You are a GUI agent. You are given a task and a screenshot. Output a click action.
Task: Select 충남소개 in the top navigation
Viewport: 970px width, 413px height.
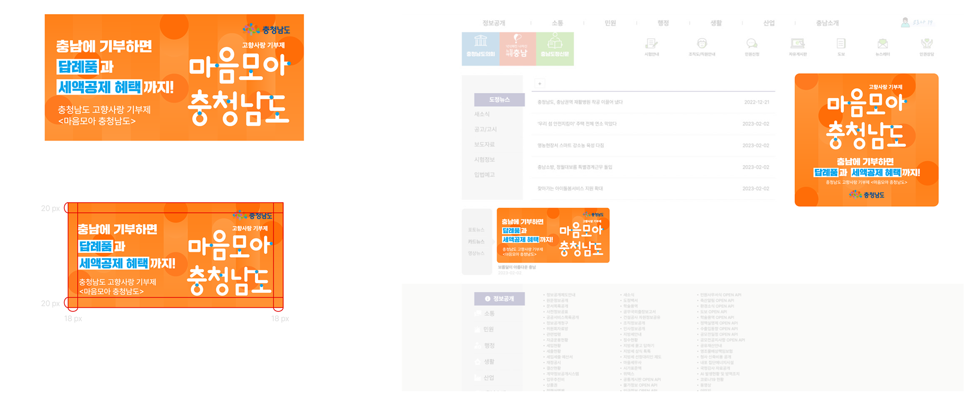pyautogui.click(x=828, y=23)
